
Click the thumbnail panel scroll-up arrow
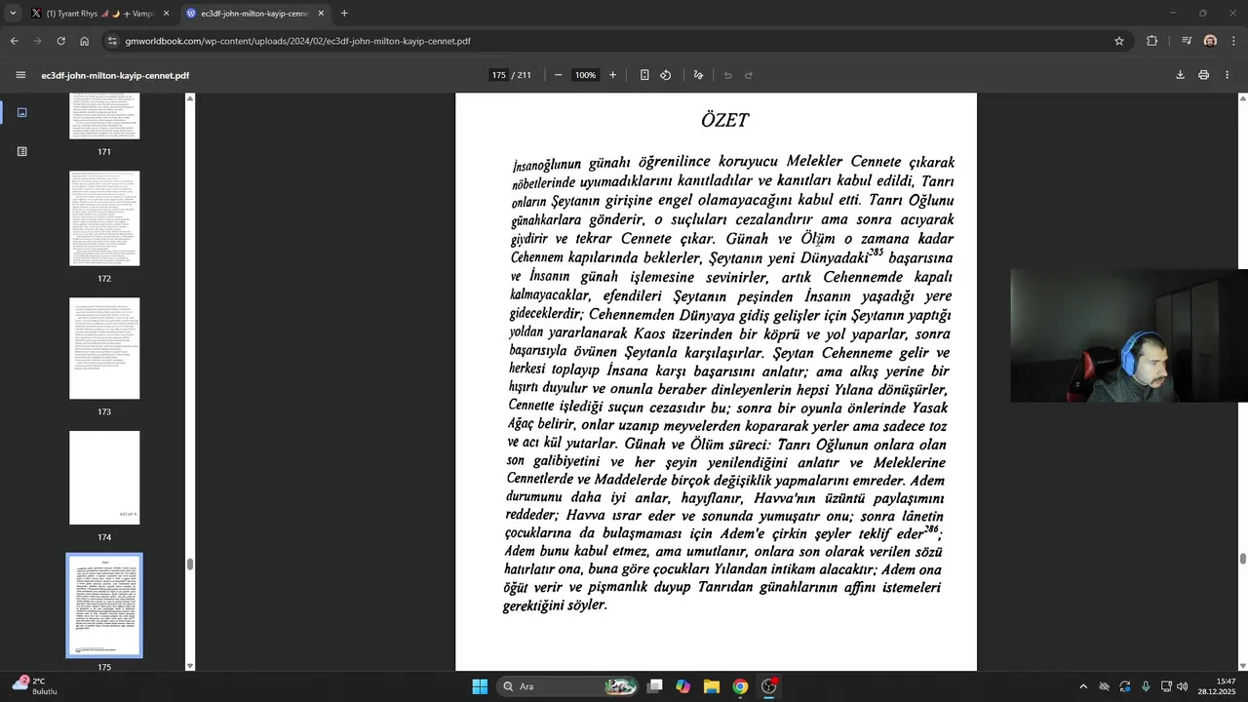[x=190, y=98]
